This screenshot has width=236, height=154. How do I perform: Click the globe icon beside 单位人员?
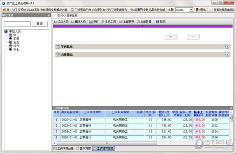click(6, 32)
